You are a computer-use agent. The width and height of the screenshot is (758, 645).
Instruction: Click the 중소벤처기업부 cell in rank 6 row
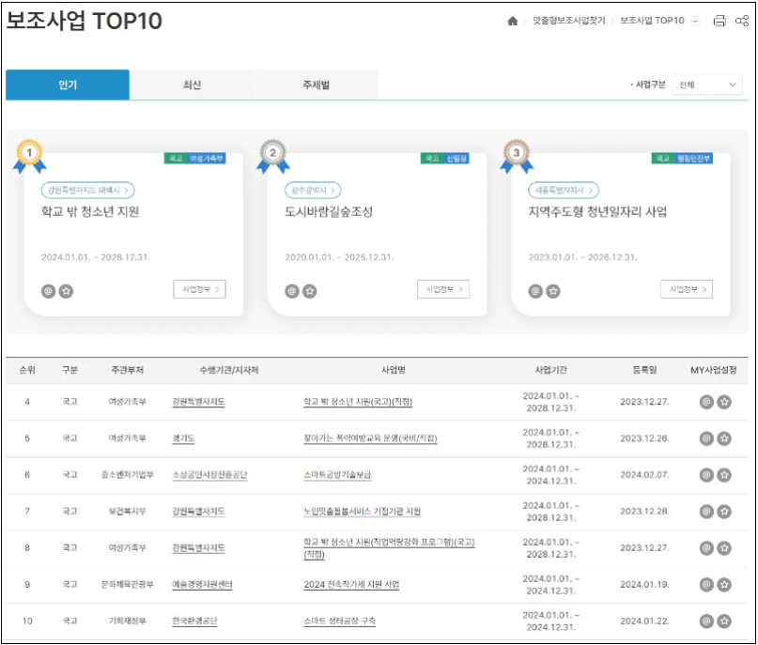[x=127, y=475]
